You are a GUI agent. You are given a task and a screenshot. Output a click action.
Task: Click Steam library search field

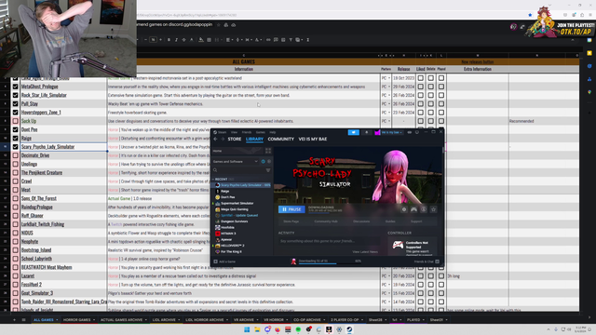[x=238, y=170]
